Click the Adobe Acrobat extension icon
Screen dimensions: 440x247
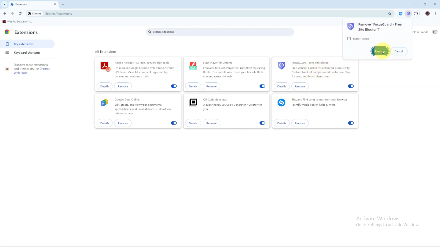[x=105, y=66]
